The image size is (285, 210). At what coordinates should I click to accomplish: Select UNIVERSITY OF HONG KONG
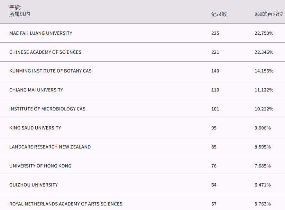[x=40, y=166]
